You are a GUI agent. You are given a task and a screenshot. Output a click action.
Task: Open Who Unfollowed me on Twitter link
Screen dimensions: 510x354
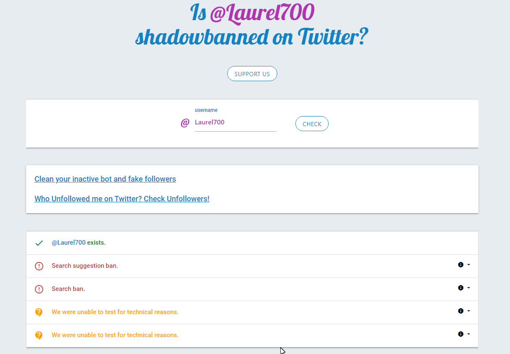(x=122, y=199)
